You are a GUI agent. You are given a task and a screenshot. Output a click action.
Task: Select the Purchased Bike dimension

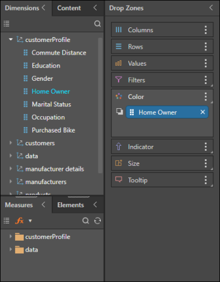pos(53,130)
